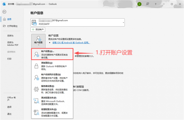Maximize the Outlook window
184x120 pixels.
(172, 4)
